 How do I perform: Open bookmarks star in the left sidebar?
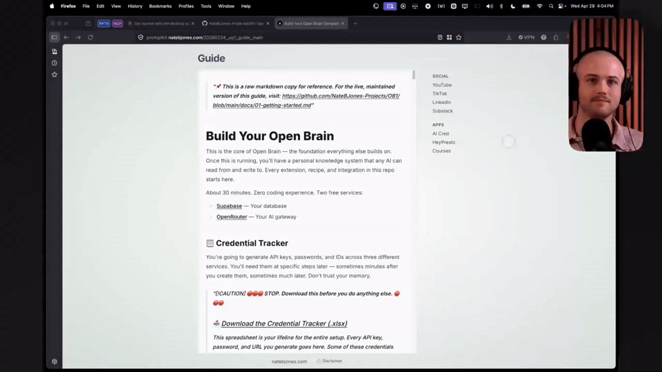[54, 74]
